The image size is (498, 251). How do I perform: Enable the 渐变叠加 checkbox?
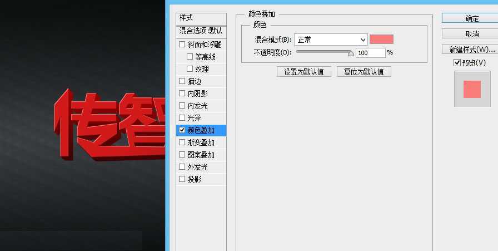[182, 142]
